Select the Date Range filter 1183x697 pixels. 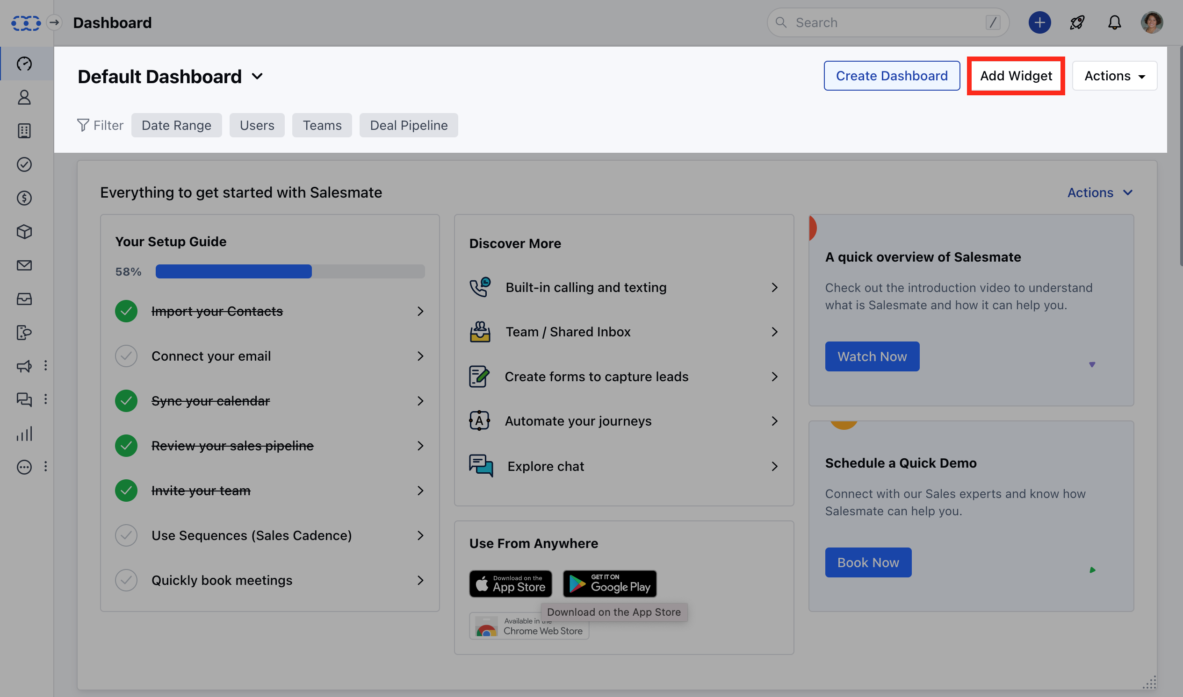[x=176, y=125]
